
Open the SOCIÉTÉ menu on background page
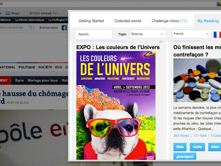point(45,67)
